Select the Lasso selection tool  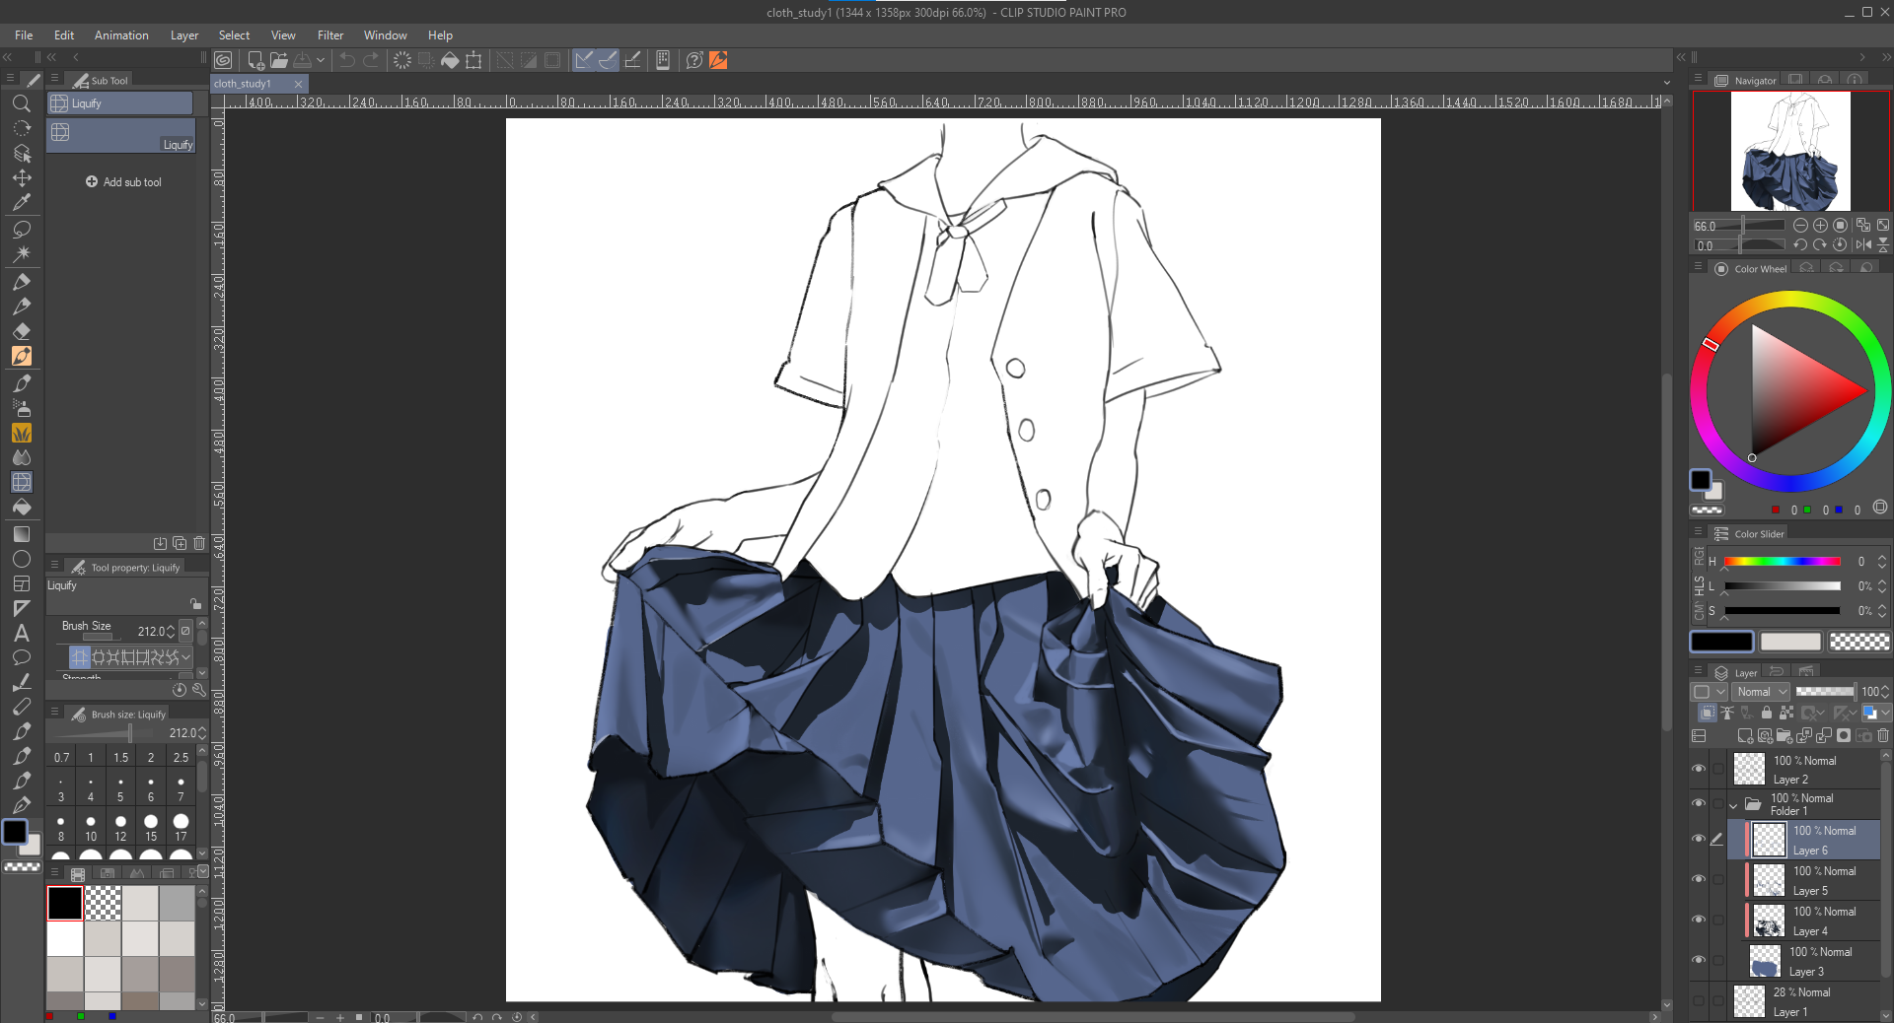[x=21, y=229]
